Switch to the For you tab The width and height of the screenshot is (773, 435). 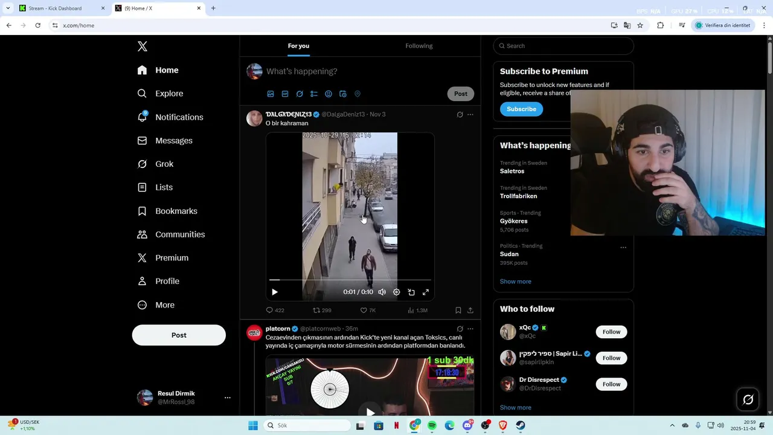coord(298,46)
